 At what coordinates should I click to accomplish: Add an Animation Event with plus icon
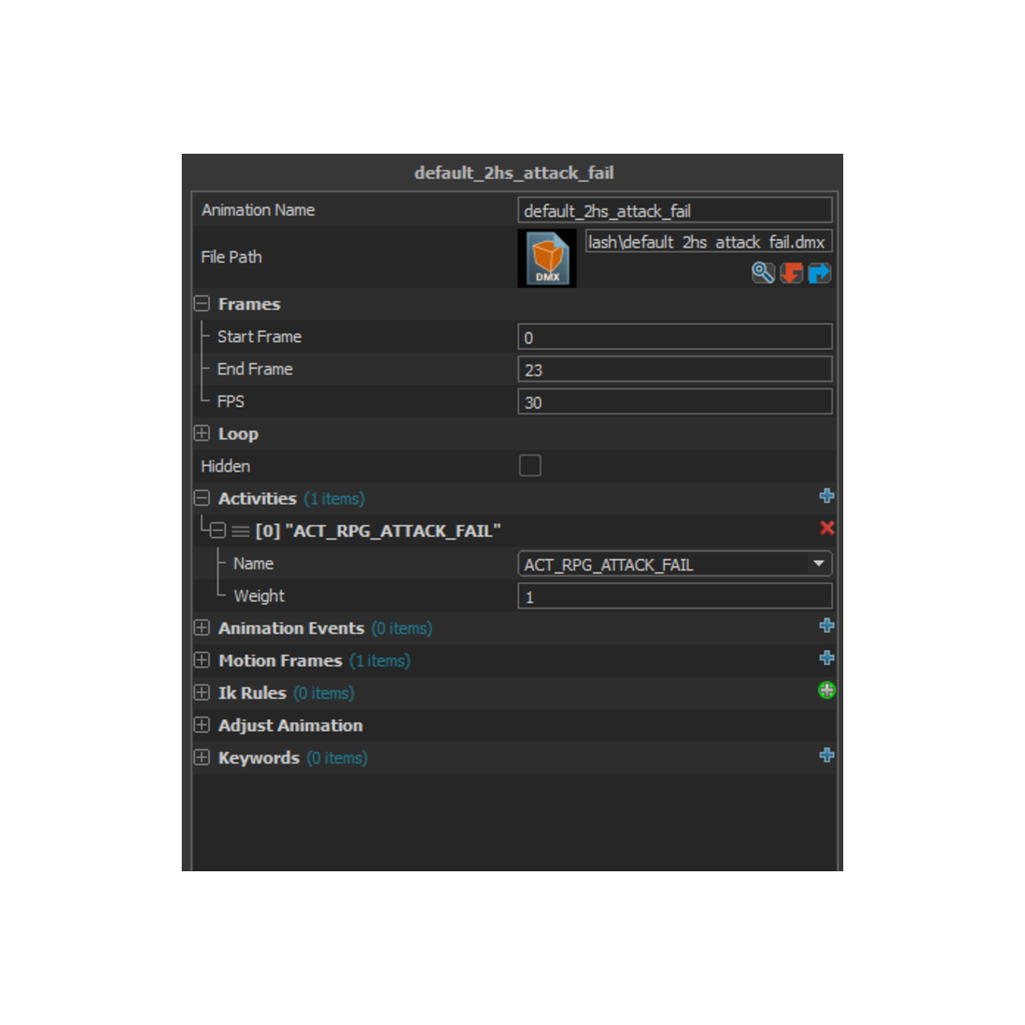(x=826, y=625)
